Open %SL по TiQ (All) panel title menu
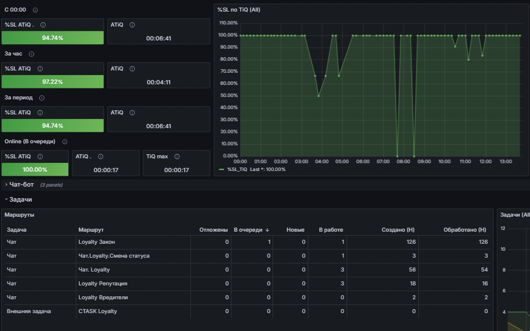This screenshot has width=530, height=331. [238, 10]
